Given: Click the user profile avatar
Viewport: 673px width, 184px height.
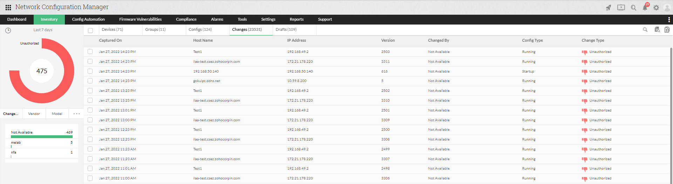Looking at the screenshot, I should pyautogui.click(x=667, y=8).
